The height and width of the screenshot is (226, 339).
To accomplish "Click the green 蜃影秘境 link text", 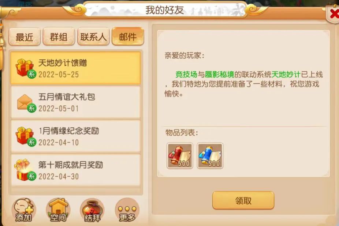I will tap(219, 75).
